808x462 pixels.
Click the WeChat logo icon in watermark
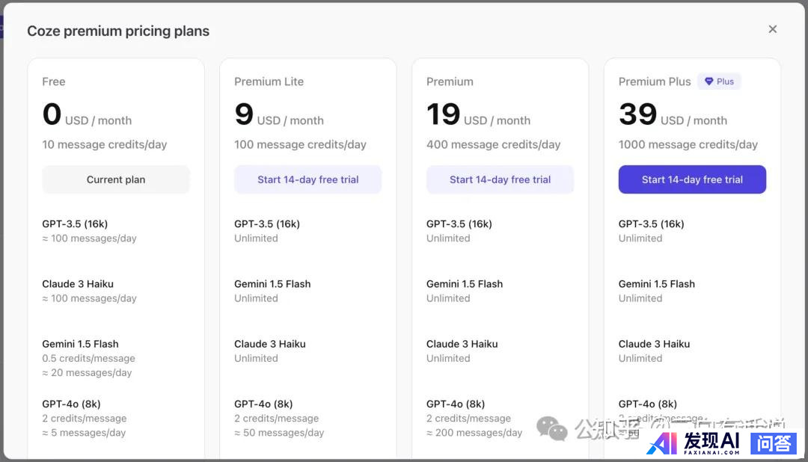click(552, 428)
